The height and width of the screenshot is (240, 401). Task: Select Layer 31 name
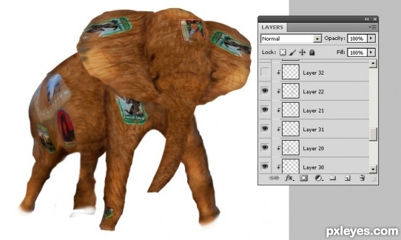tap(313, 129)
